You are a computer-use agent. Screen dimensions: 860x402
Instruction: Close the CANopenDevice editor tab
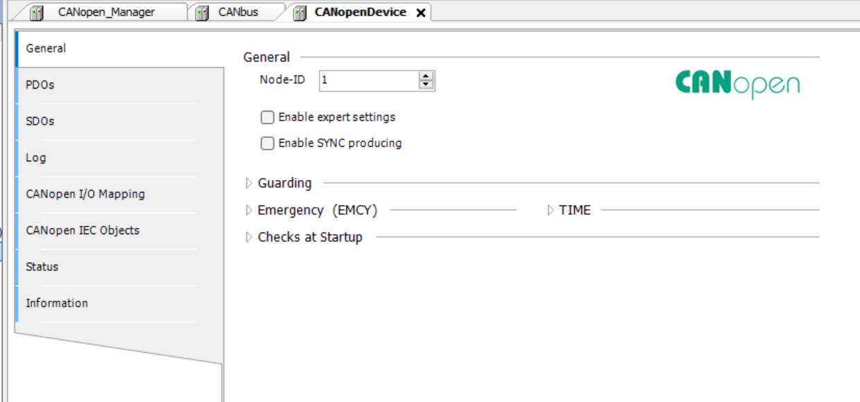tap(420, 13)
